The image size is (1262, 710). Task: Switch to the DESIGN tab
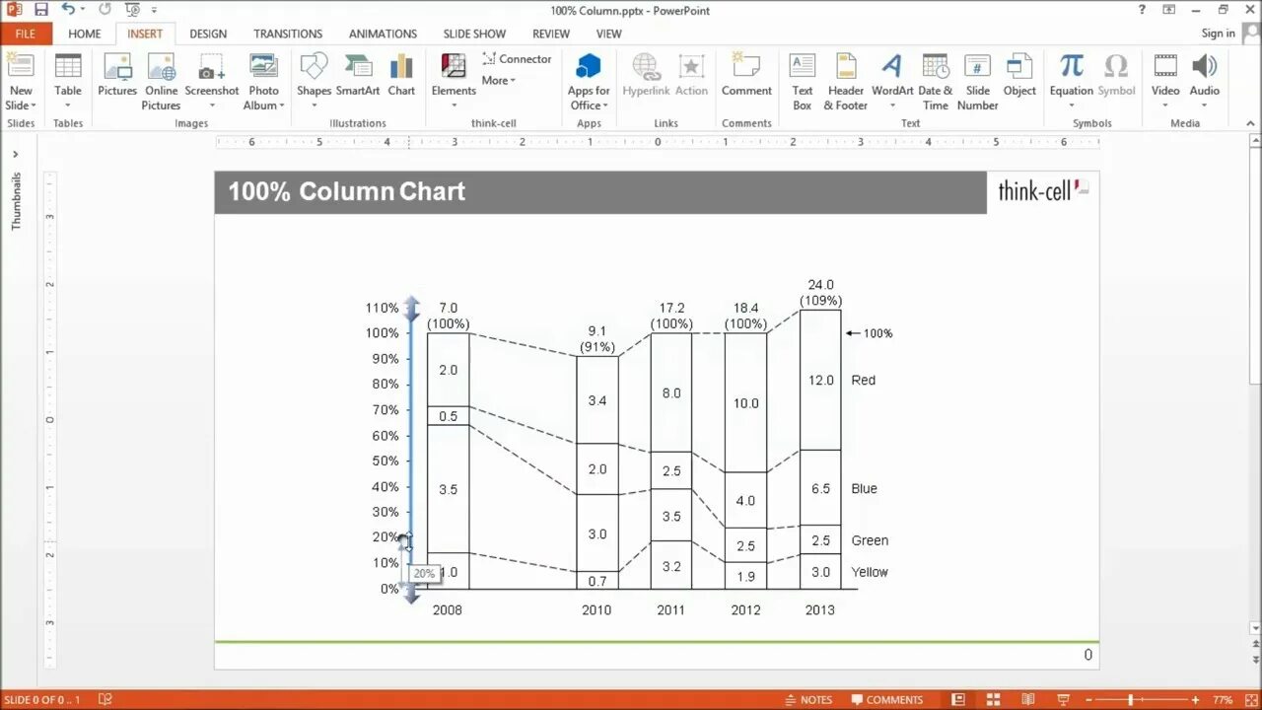208,34
